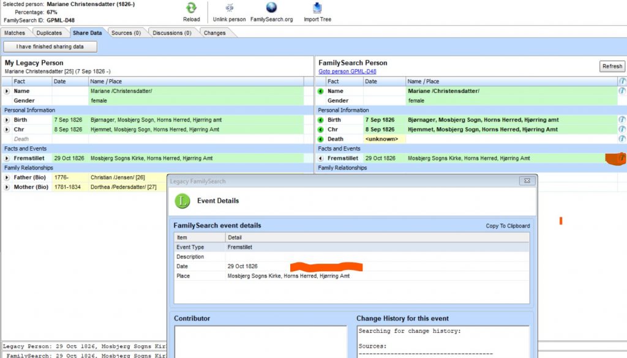Click Item column header in event details
This screenshot has height=358, width=627.
200,237
